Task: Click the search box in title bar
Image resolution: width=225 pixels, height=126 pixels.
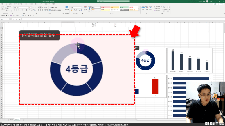Action: [x=113, y=1]
